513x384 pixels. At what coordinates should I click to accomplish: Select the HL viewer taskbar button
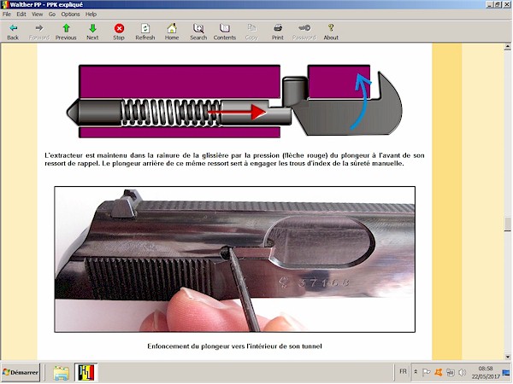point(86,373)
